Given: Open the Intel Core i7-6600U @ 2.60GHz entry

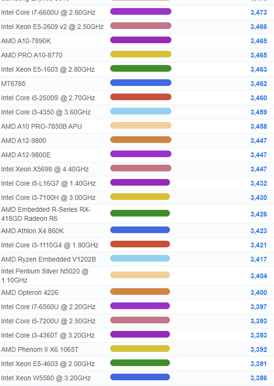Looking at the screenshot, I should pyautogui.click(x=48, y=12).
